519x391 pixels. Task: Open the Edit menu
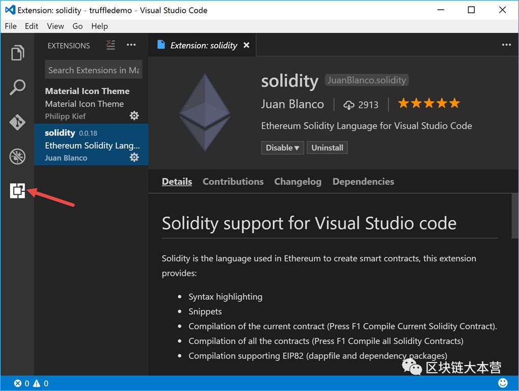click(x=32, y=26)
